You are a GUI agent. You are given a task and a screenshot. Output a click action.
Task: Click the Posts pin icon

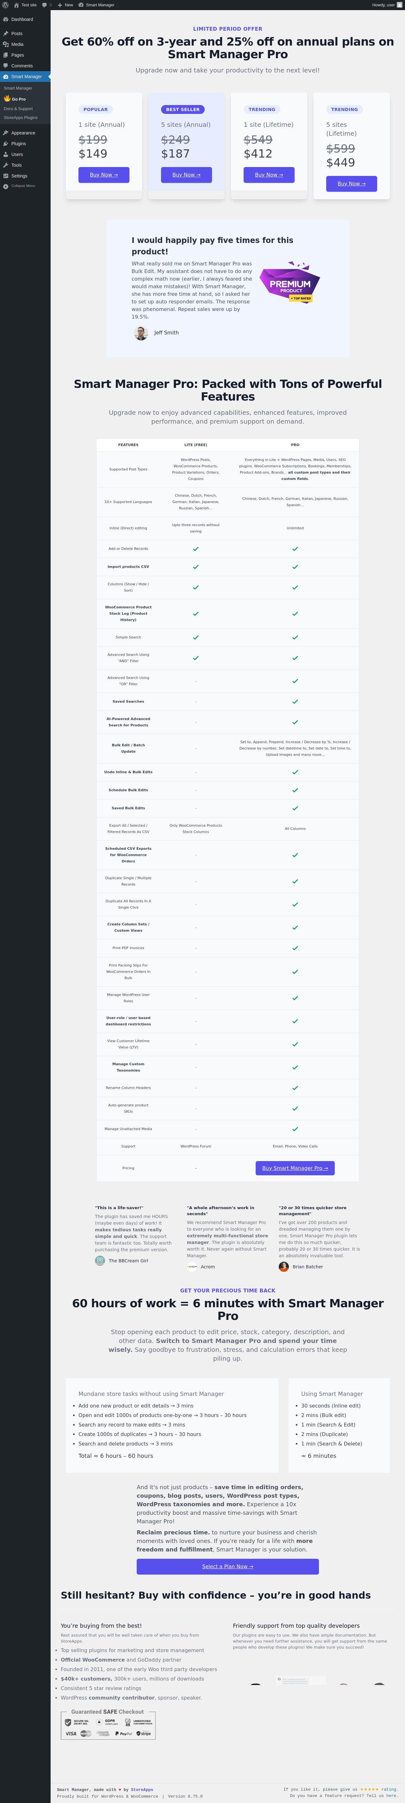(6, 34)
